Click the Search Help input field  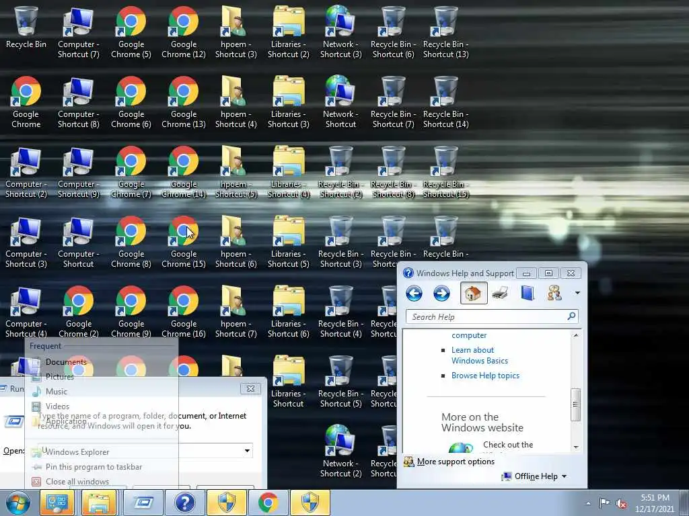point(486,317)
